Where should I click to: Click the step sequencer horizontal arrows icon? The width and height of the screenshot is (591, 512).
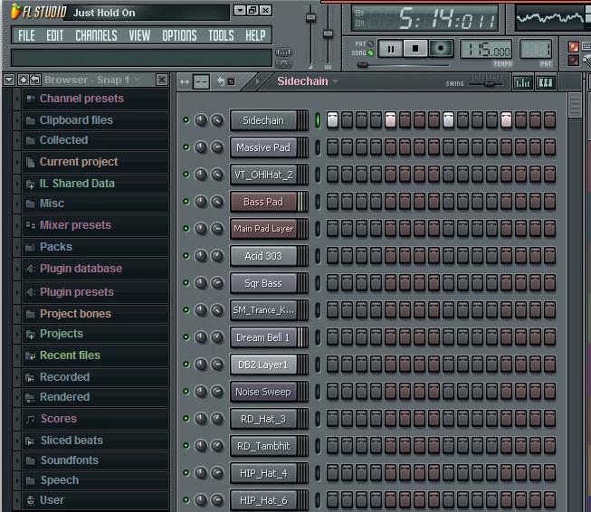[x=185, y=81]
